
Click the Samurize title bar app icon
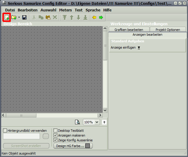(4, 3)
